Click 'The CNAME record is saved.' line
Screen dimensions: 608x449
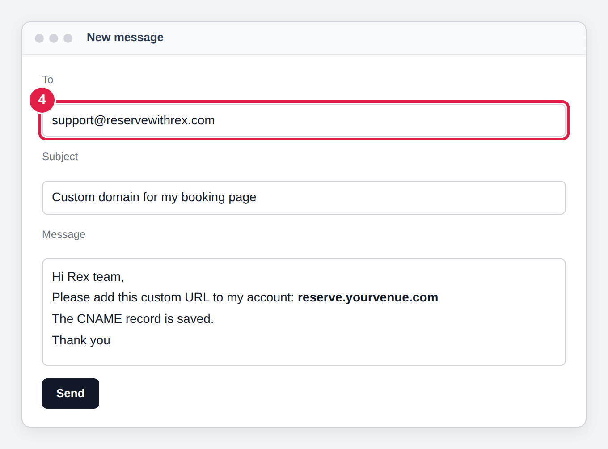point(133,319)
